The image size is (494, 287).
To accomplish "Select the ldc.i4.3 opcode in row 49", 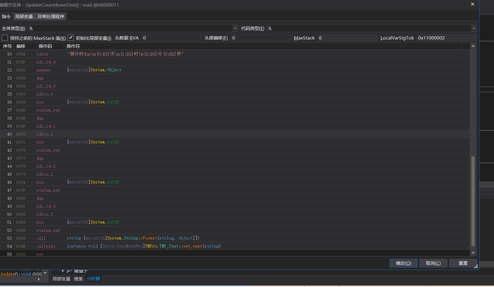I will (46, 206).
